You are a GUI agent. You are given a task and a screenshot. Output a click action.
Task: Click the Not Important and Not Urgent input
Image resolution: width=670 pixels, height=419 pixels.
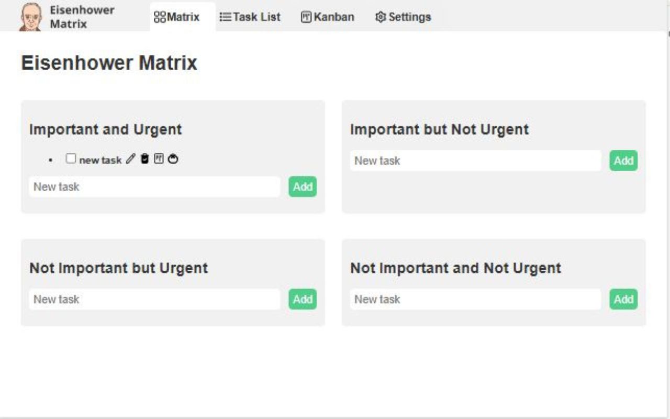[x=475, y=299]
